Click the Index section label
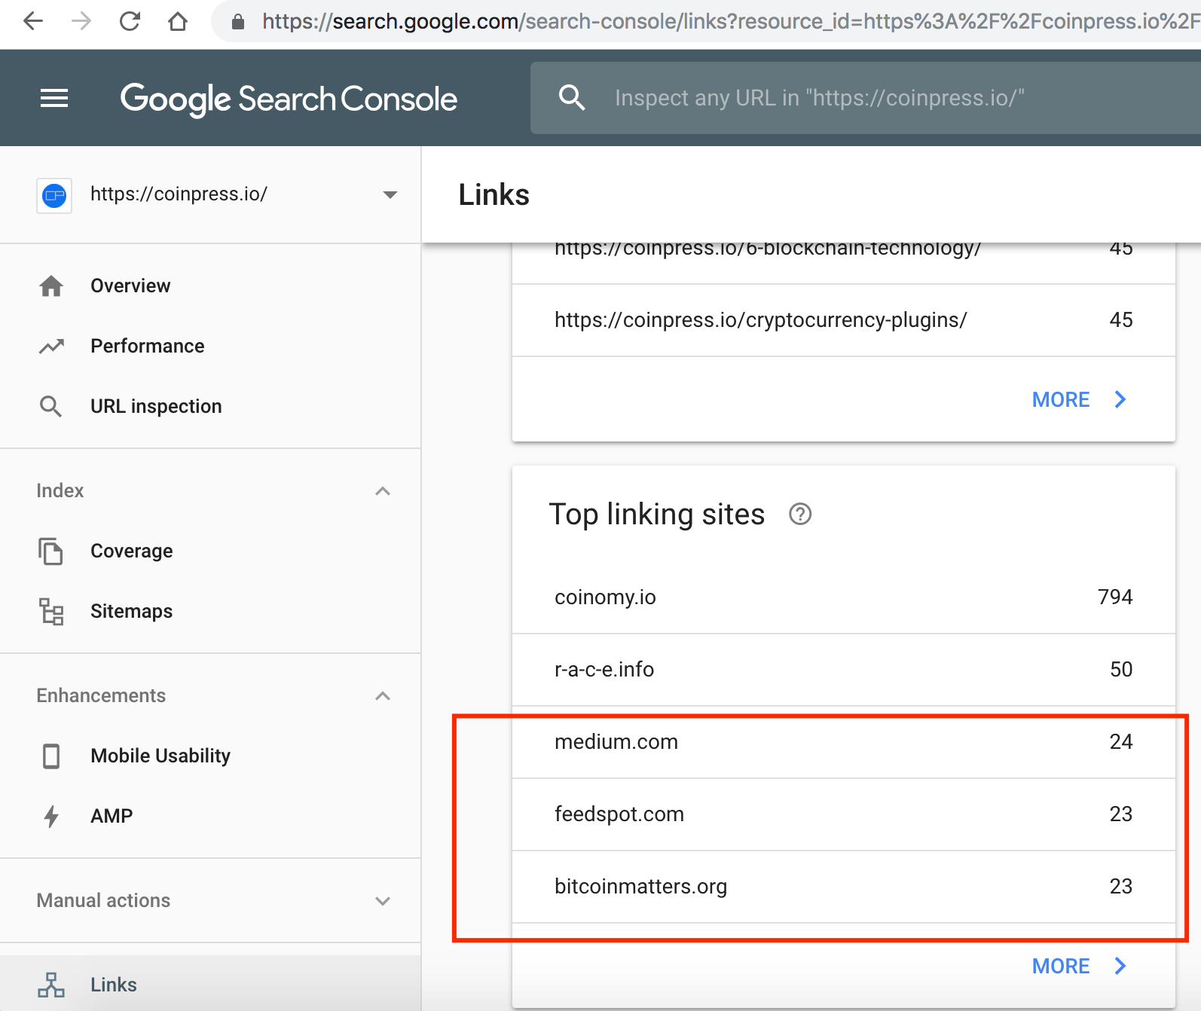 pyautogui.click(x=60, y=491)
